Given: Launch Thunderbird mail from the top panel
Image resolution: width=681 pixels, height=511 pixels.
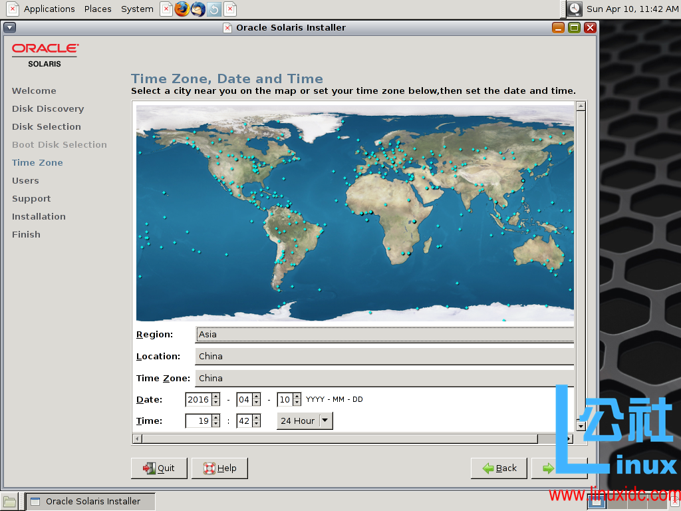Looking at the screenshot, I should point(198,9).
